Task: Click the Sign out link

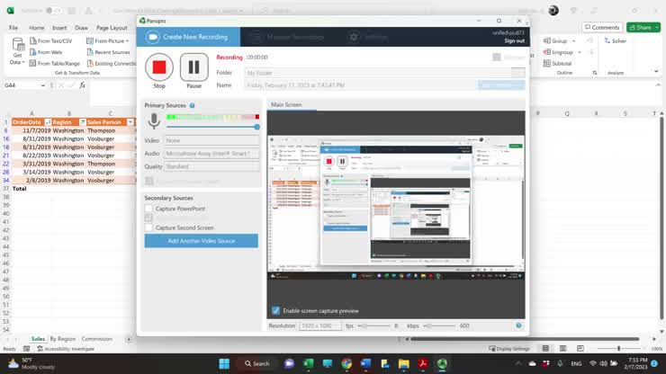Action: [x=514, y=40]
